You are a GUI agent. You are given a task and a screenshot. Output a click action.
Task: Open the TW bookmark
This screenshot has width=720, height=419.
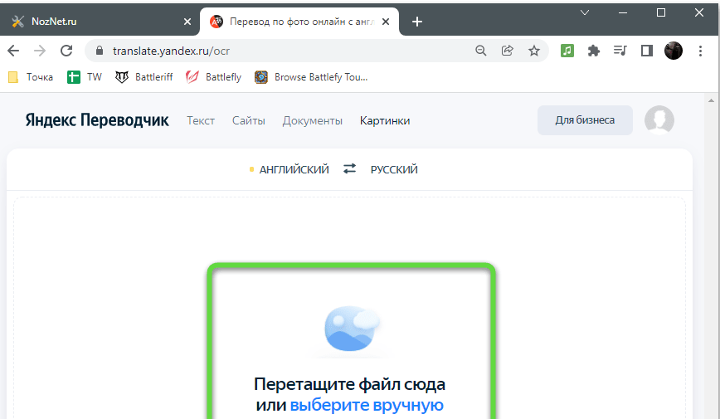point(85,77)
